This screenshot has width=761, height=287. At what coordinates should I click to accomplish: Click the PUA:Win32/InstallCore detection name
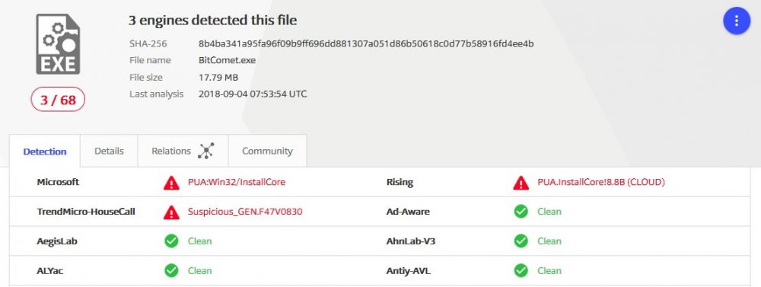point(237,182)
